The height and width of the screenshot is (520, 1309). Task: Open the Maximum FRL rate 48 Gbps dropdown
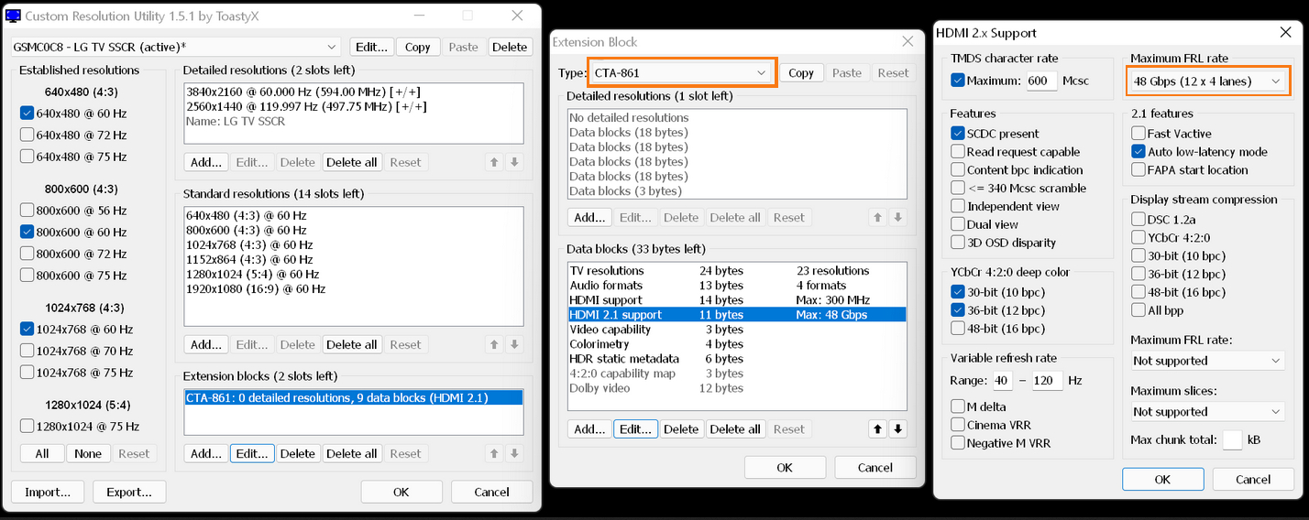[1205, 81]
